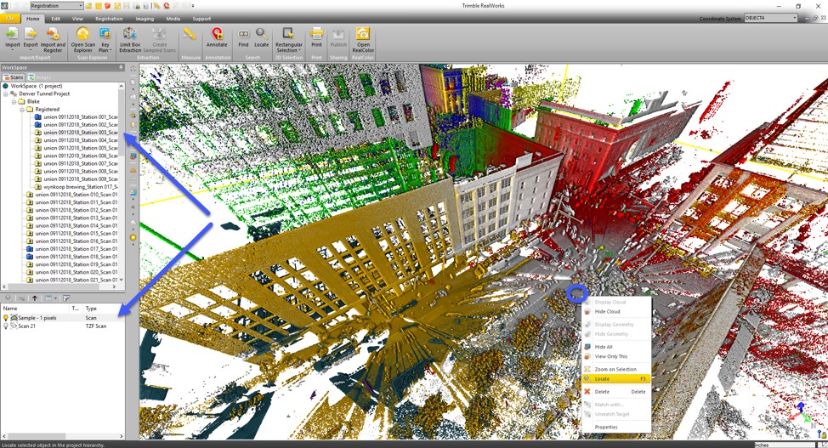
Task: Open the Media ribbon tab
Action: (173, 19)
